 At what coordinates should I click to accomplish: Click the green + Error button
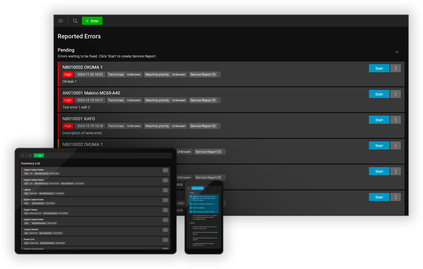[x=92, y=21]
